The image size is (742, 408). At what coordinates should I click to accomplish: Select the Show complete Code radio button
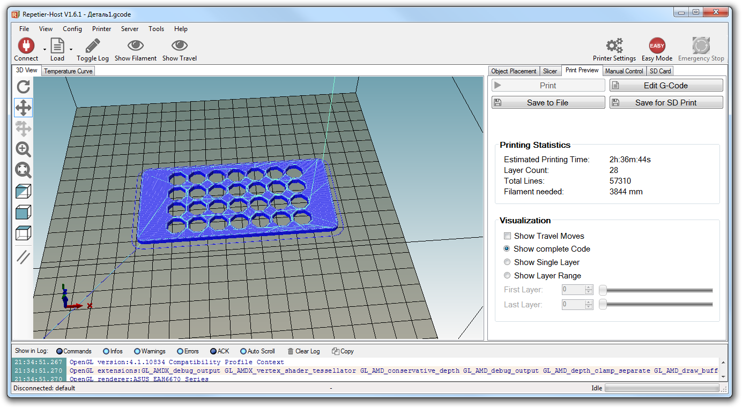coord(507,249)
